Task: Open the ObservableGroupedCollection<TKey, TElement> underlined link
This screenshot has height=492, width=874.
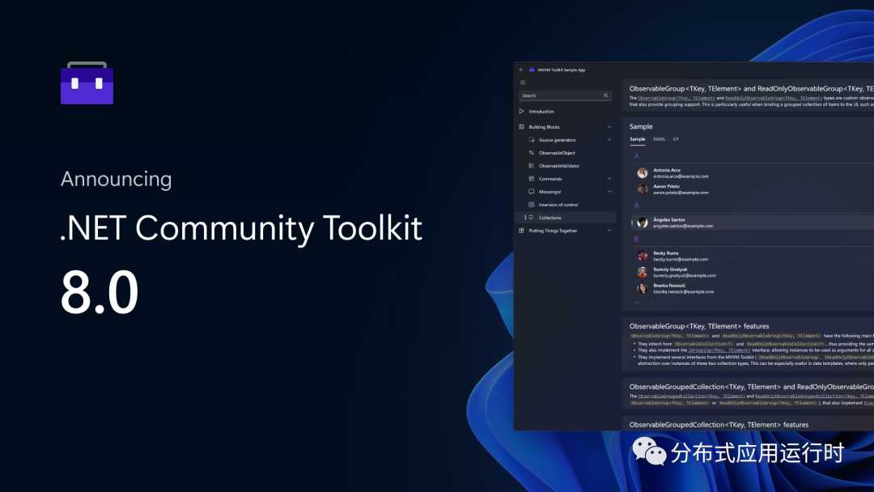Action: [x=691, y=397]
